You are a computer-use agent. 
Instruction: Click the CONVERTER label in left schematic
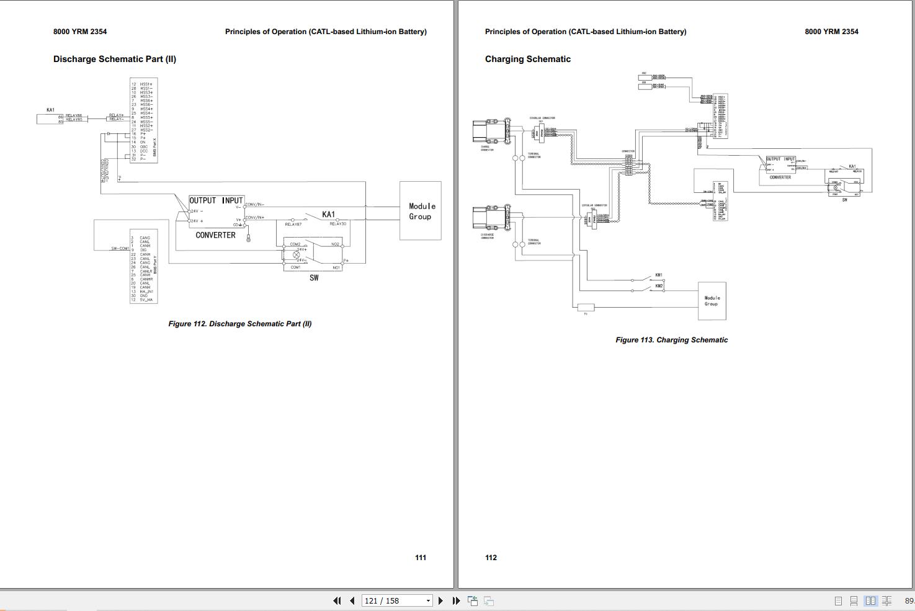pos(215,235)
